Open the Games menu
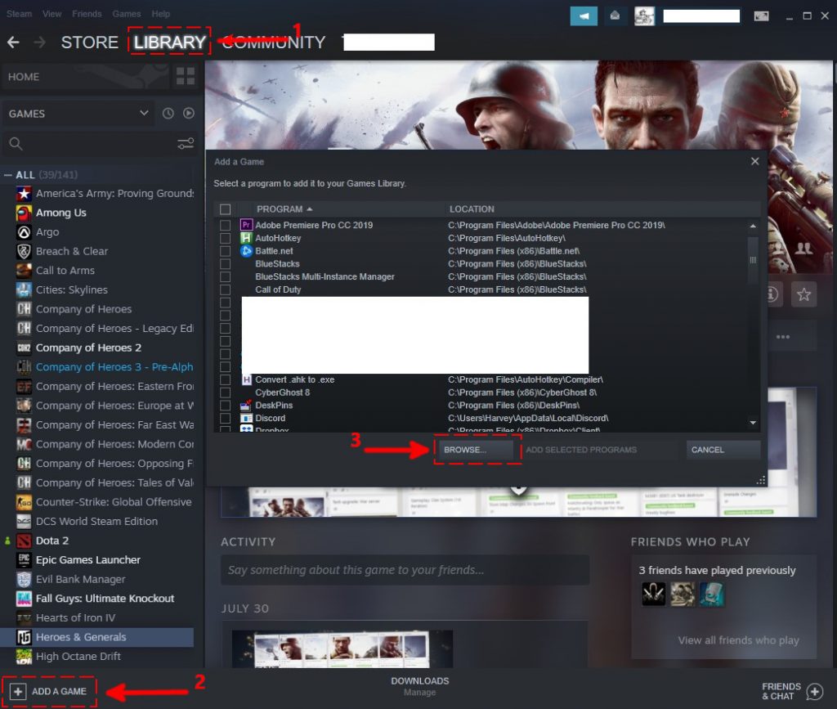 (x=127, y=14)
